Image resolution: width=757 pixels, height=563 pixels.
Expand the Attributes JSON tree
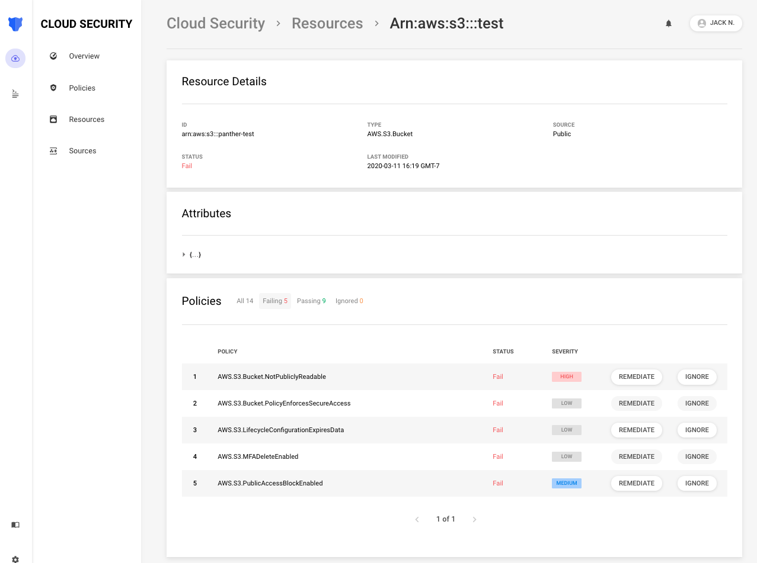click(x=184, y=255)
